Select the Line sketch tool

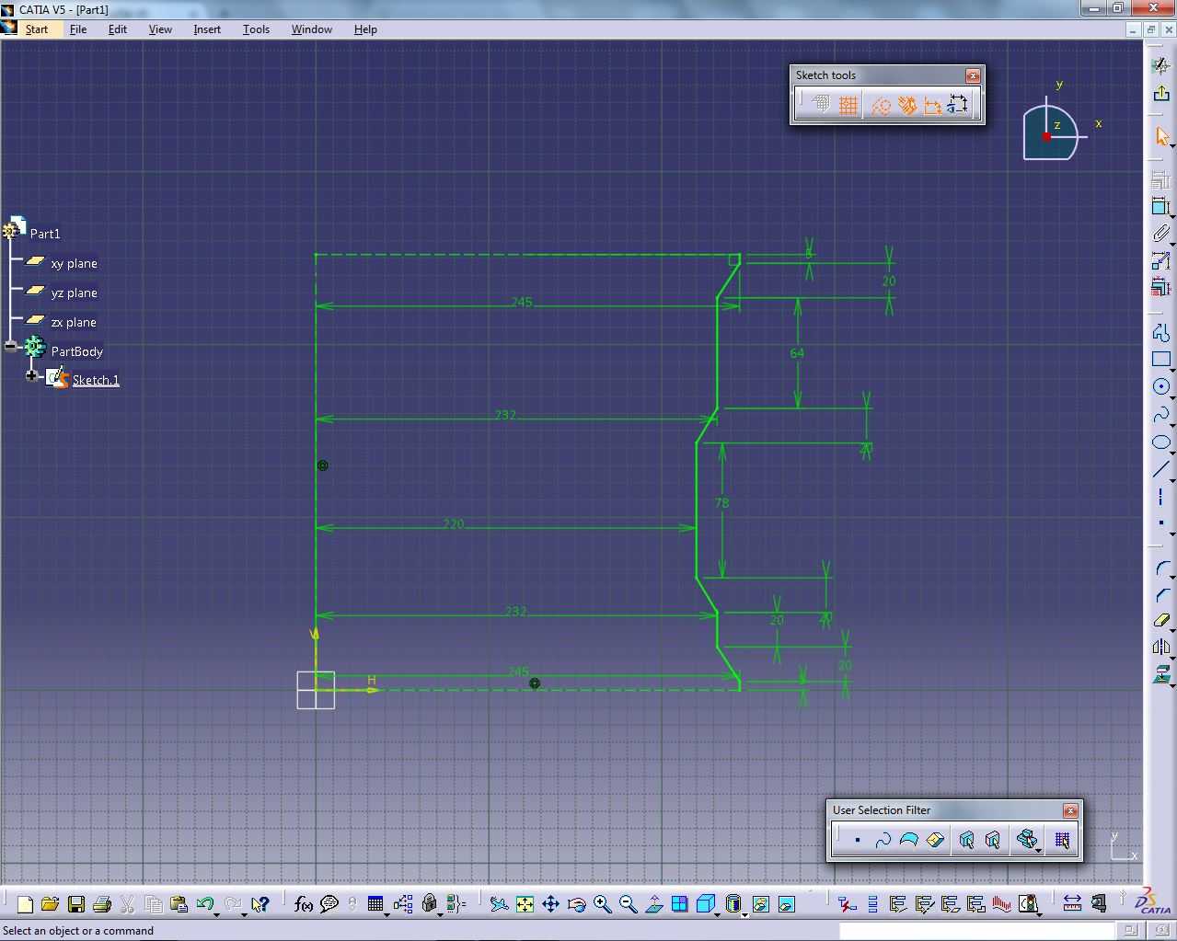coord(1161,470)
